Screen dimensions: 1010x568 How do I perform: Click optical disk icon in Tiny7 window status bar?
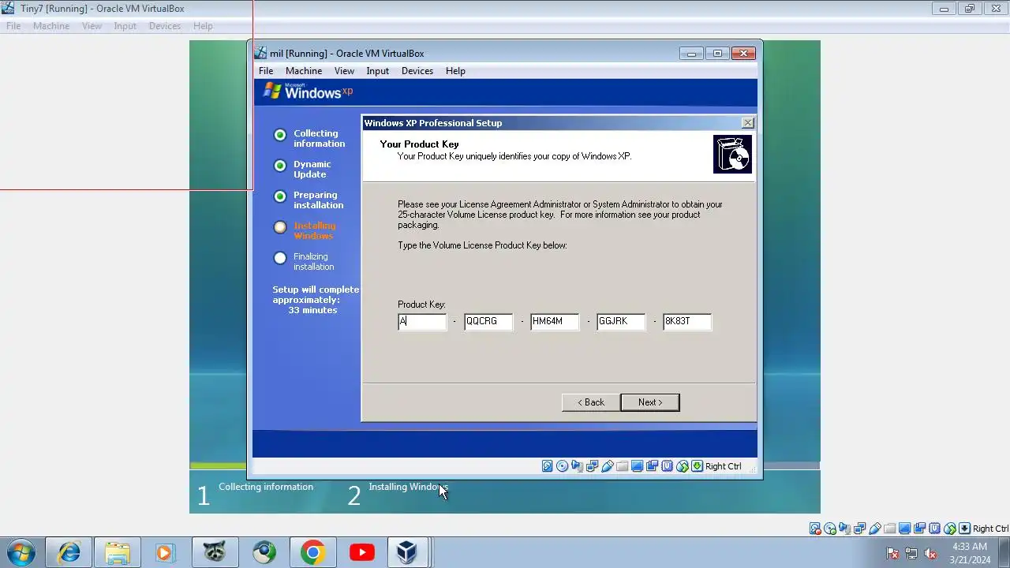tap(830, 529)
